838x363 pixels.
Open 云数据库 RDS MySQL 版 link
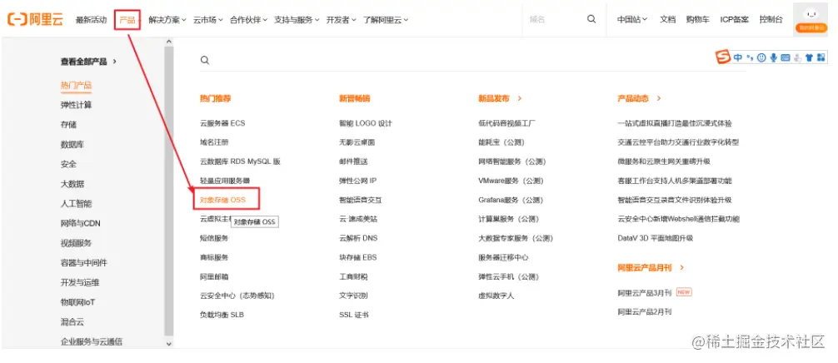[x=240, y=162]
